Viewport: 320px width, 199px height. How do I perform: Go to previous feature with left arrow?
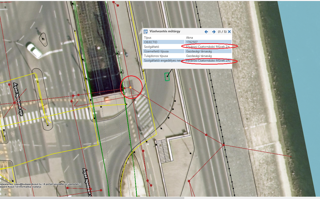point(206,32)
